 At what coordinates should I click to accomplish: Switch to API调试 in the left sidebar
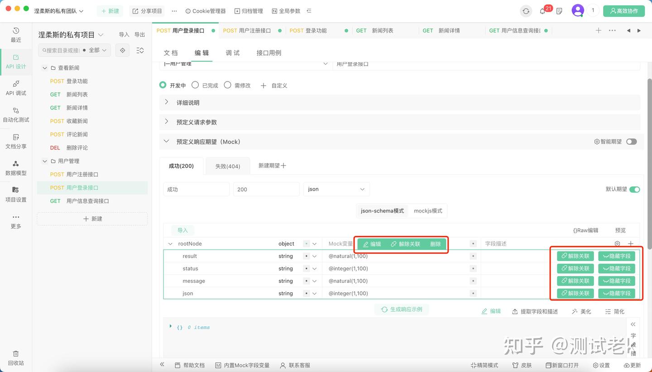coord(16,88)
